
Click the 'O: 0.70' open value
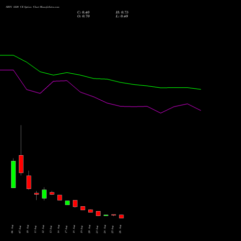(83, 16)
